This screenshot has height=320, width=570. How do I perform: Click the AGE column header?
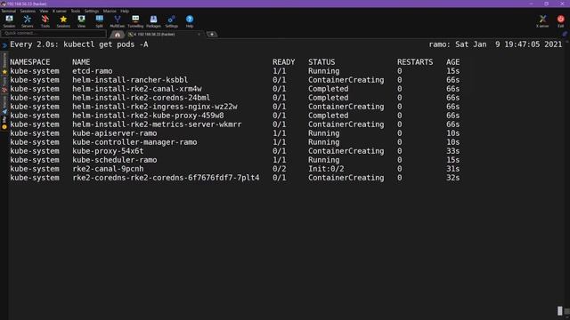(453, 62)
